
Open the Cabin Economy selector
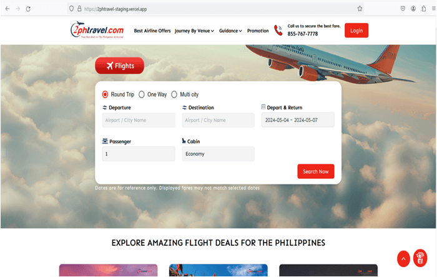pos(219,154)
